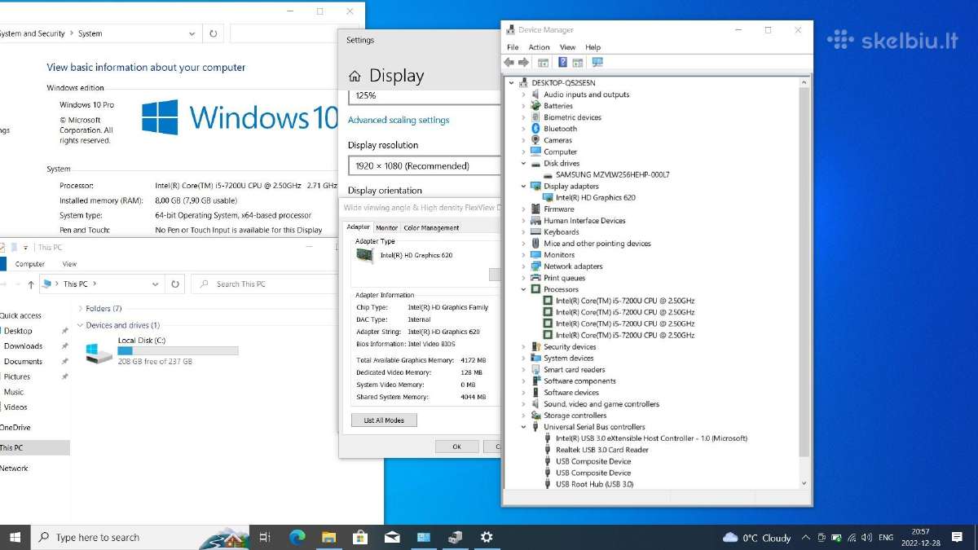978x550 pixels.
Task: Click the blue Help icon in Device Manager toolbar
Action: [x=562, y=63]
